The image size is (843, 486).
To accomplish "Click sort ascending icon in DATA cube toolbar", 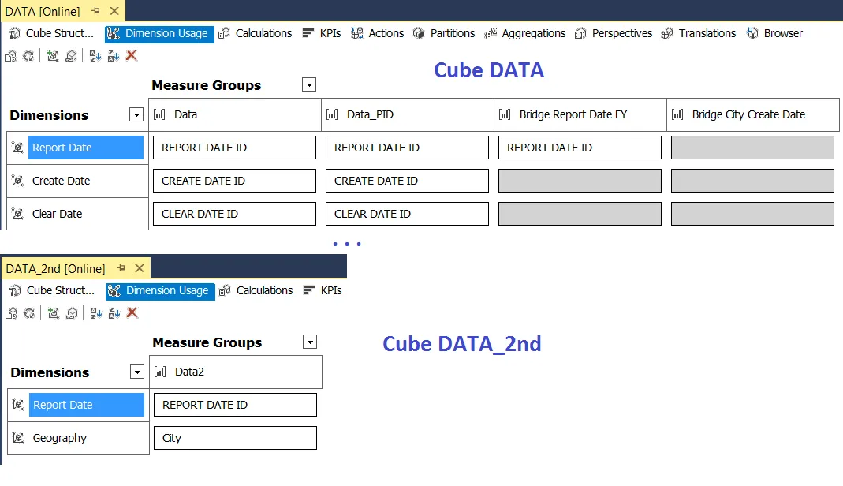I will pos(95,55).
